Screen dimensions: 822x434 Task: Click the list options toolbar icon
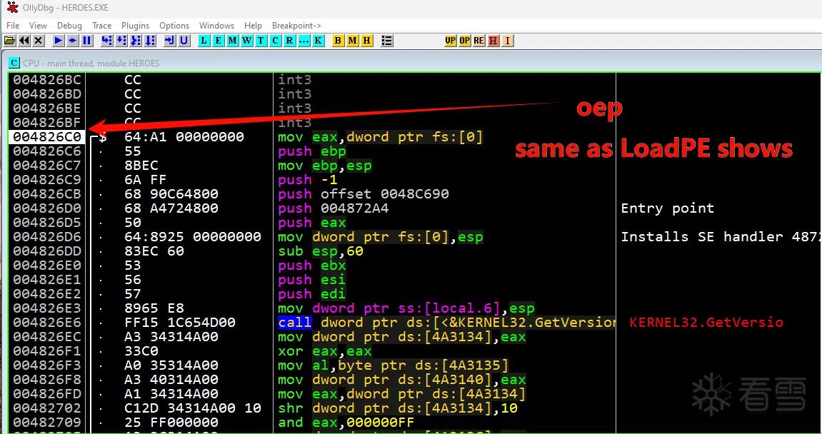387,41
